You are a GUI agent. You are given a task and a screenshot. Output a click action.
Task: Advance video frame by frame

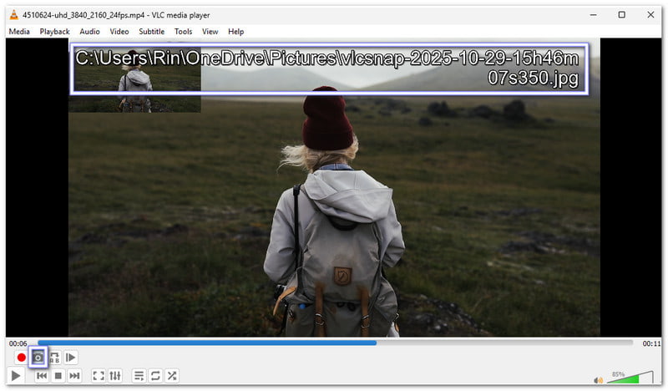pyautogui.click(x=71, y=358)
